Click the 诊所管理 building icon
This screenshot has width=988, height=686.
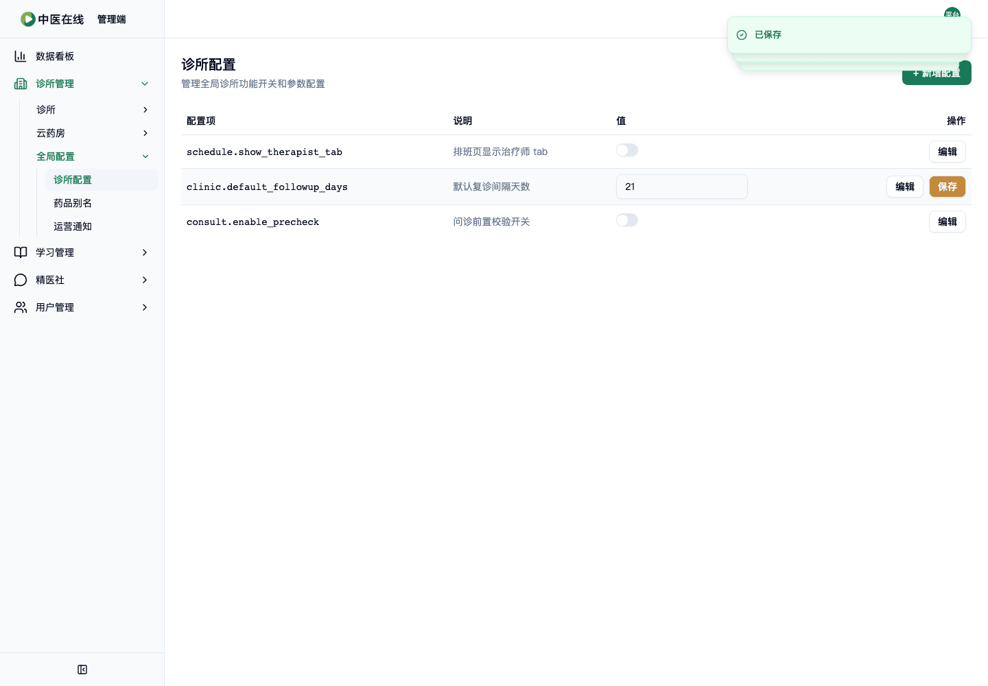coord(21,84)
